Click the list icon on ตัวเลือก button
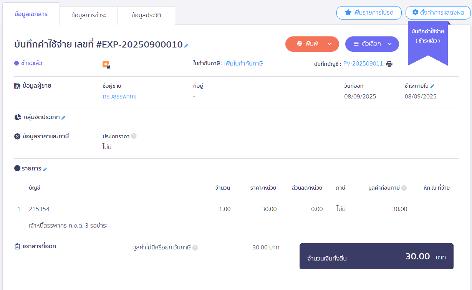472x290 pixels. (356, 44)
